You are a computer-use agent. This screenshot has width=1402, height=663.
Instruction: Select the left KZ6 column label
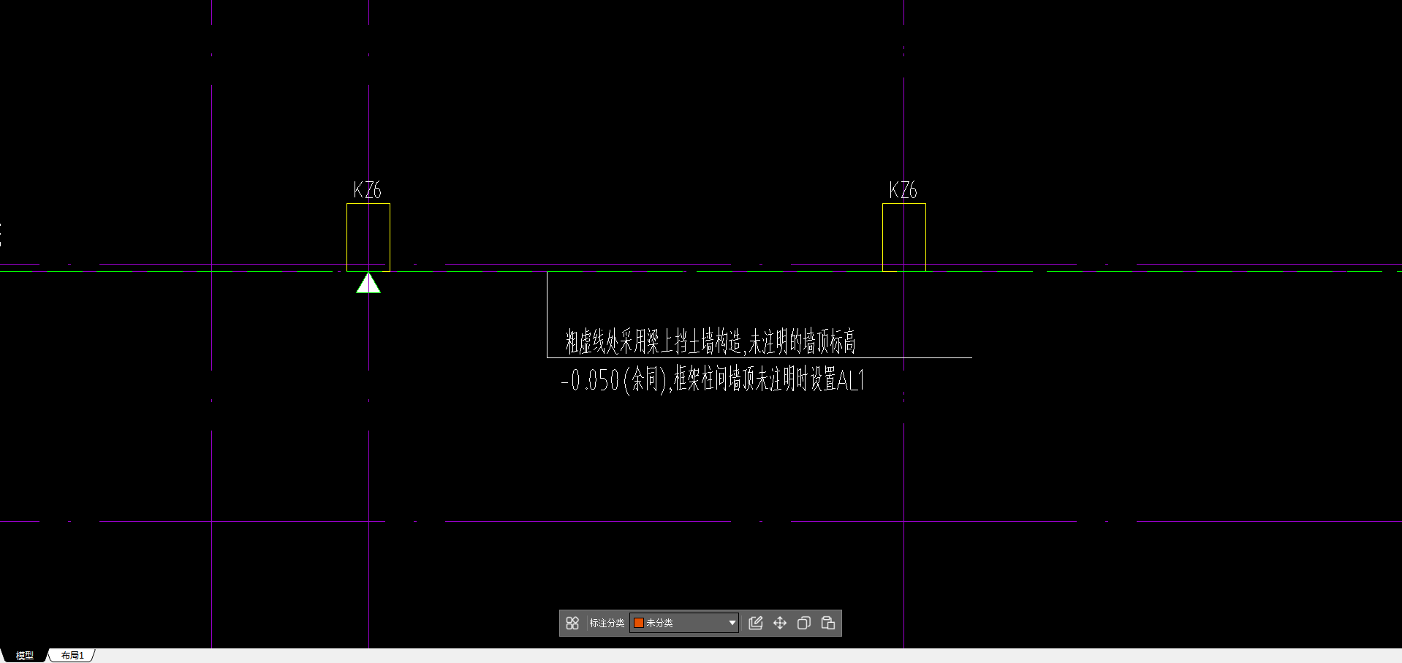click(367, 190)
